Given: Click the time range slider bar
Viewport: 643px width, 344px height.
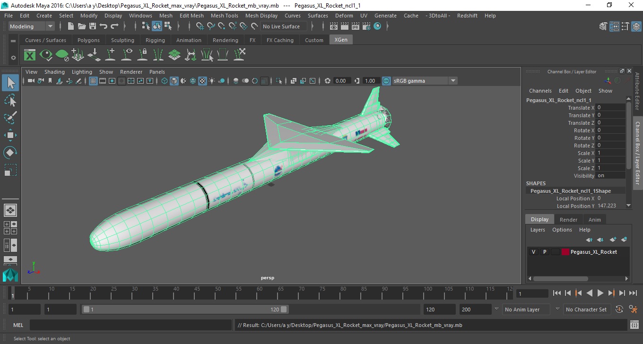Looking at the screenshot, I should [185, 310].
